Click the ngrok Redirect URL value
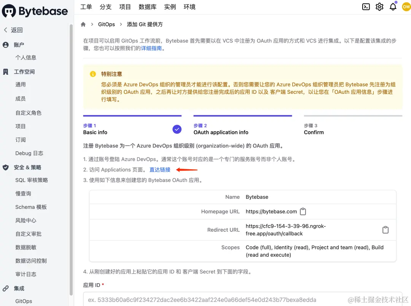This screenshot has width=411, height=306. tap(286, 230)
